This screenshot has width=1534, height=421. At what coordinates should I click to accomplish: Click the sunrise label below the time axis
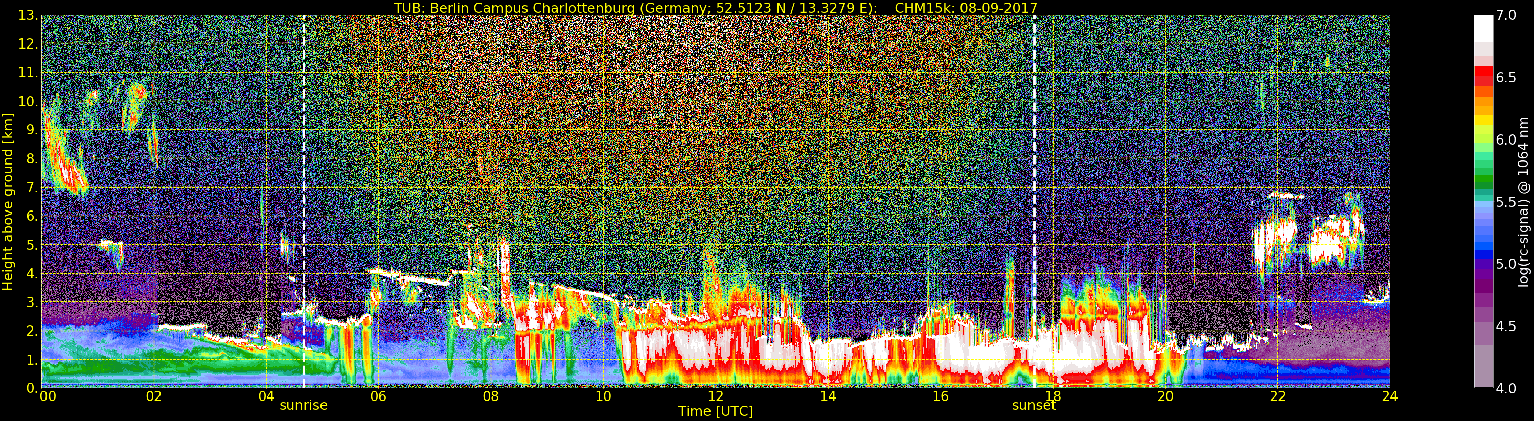point(303,406)
